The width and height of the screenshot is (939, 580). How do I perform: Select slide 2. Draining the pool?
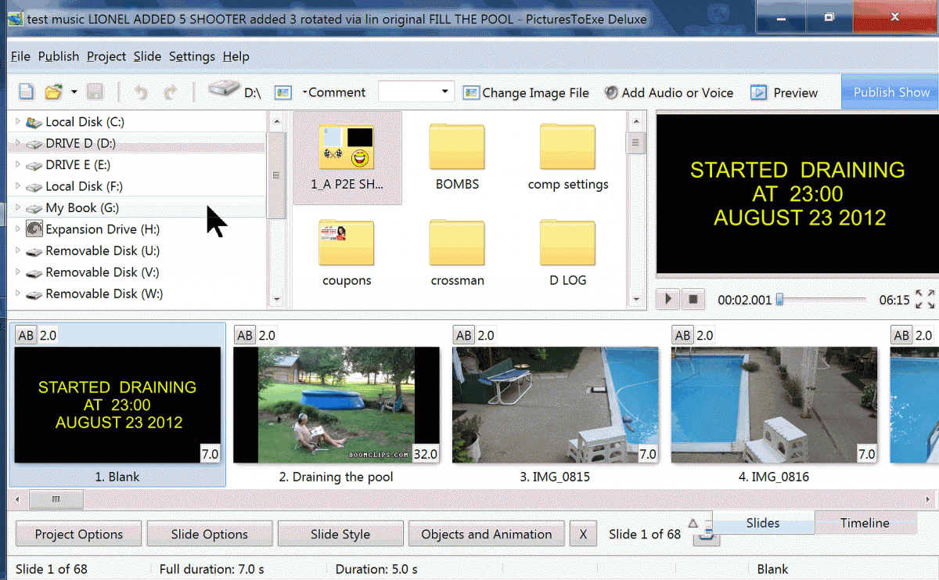(336, 405)
